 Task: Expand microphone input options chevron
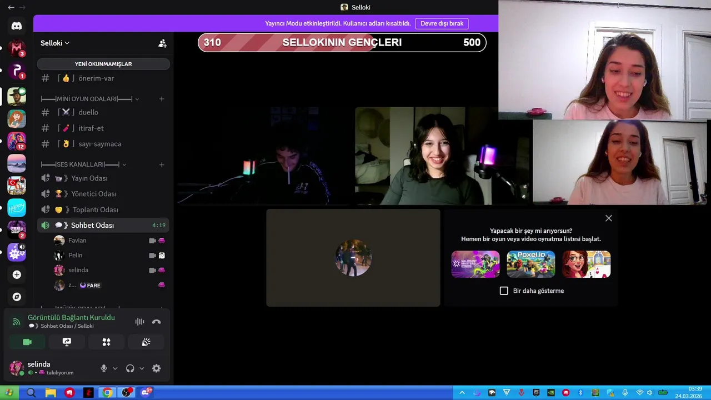point(116,368)
